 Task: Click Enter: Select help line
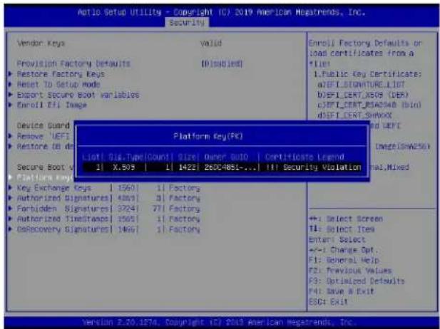coord(337,239)
